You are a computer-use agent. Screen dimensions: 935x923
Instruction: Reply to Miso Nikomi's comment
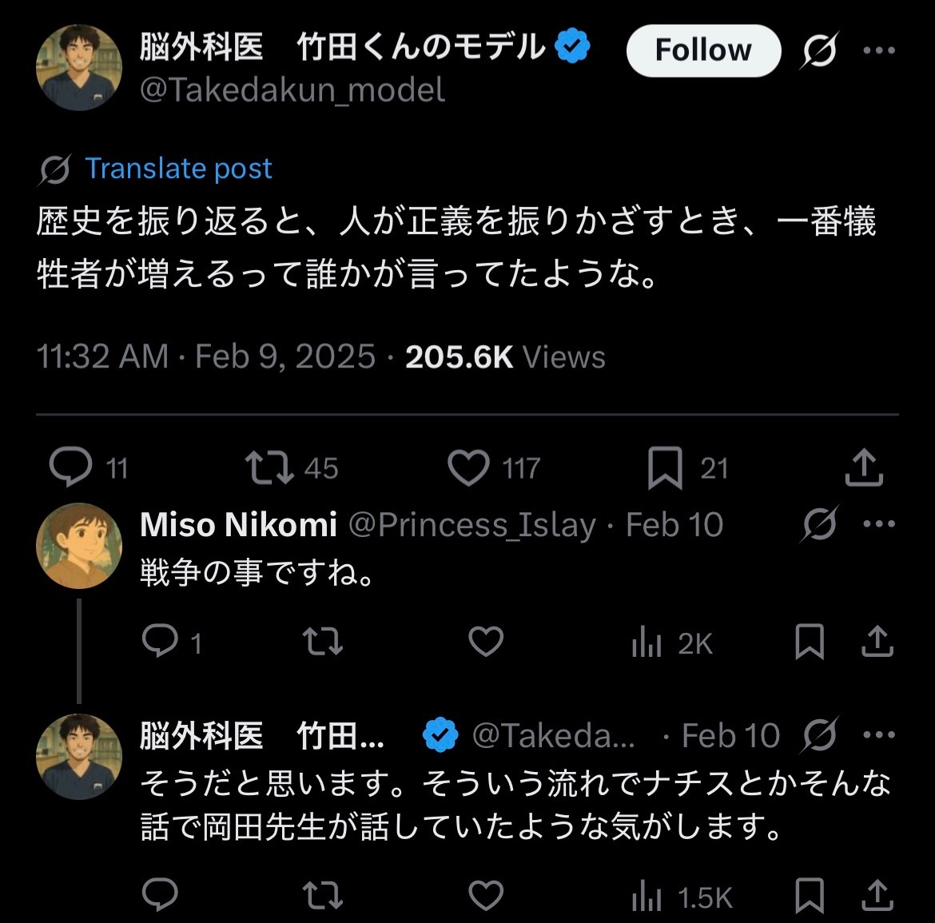pyautogui.click(x=160, y=642)
